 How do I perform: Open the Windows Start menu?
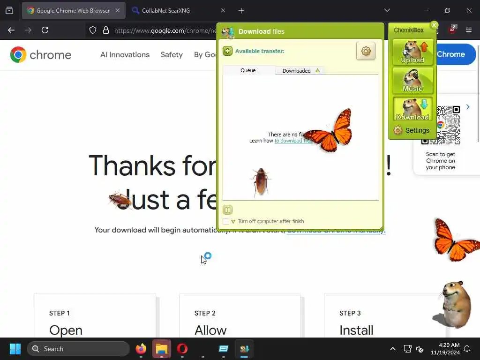click(x=15, y=349)
